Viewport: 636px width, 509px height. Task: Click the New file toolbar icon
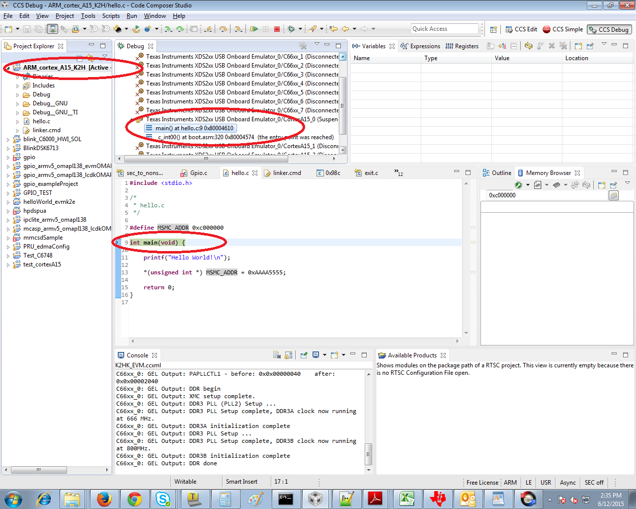tap(7, 29)
